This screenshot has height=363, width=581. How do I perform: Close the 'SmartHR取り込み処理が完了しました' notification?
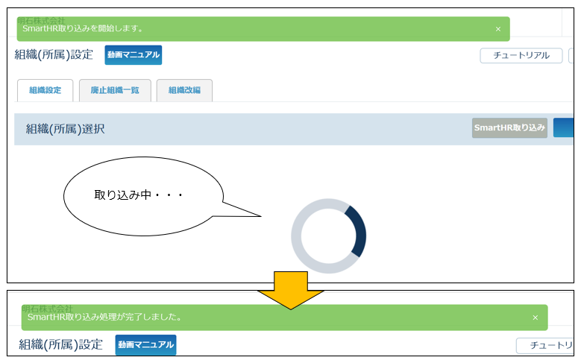pyautogui.click(x=535, y=318)
